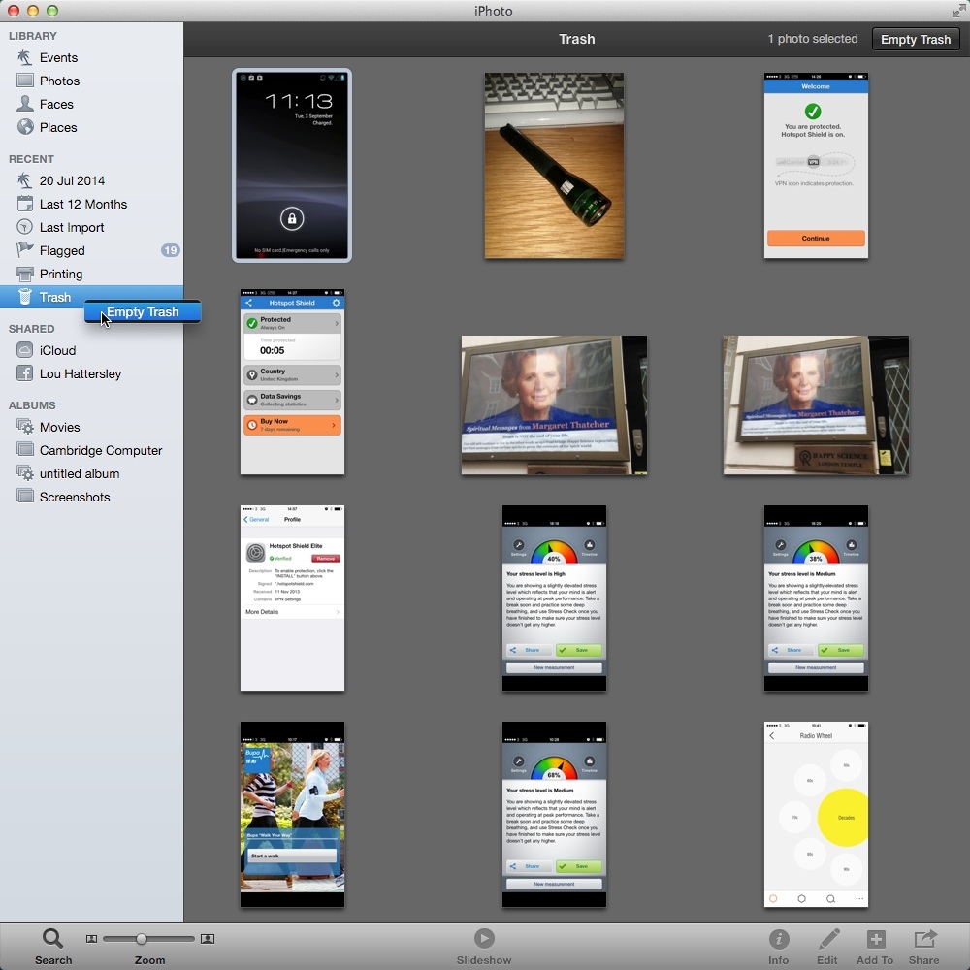
Task: Select the Hotspot Shield Elite Profile thumbnail
Action: pos(292,598)
